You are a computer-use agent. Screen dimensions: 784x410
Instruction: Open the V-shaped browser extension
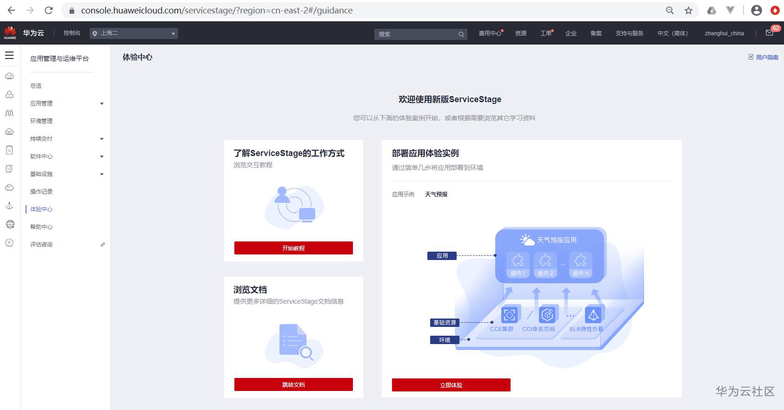[x=730, y=10]
